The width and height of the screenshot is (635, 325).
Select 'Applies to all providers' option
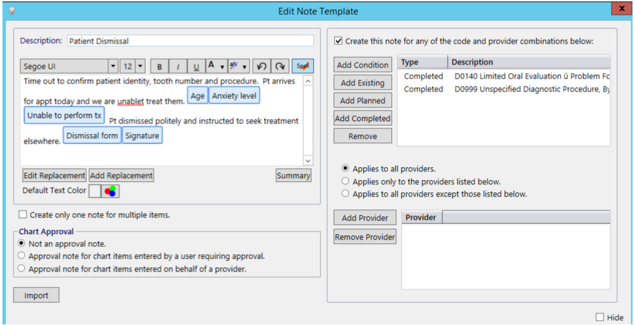pos(345,168)
